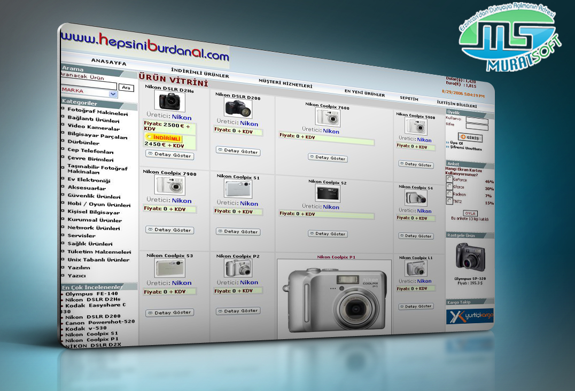This screenshot has width=575, height=391.
Task: Open Canon Powershot-520 in most viewed list
Action: pyautogui.click(x=100, y=322)
